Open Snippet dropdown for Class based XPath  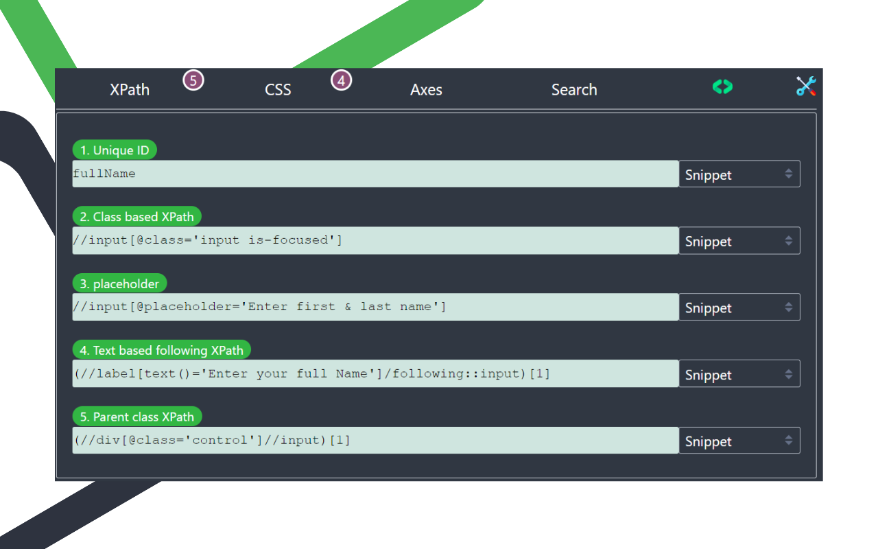coord(739,241)
